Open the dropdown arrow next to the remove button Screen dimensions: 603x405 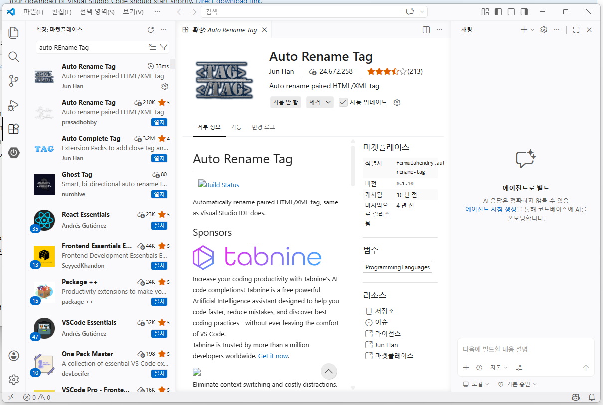pos(328,102)
